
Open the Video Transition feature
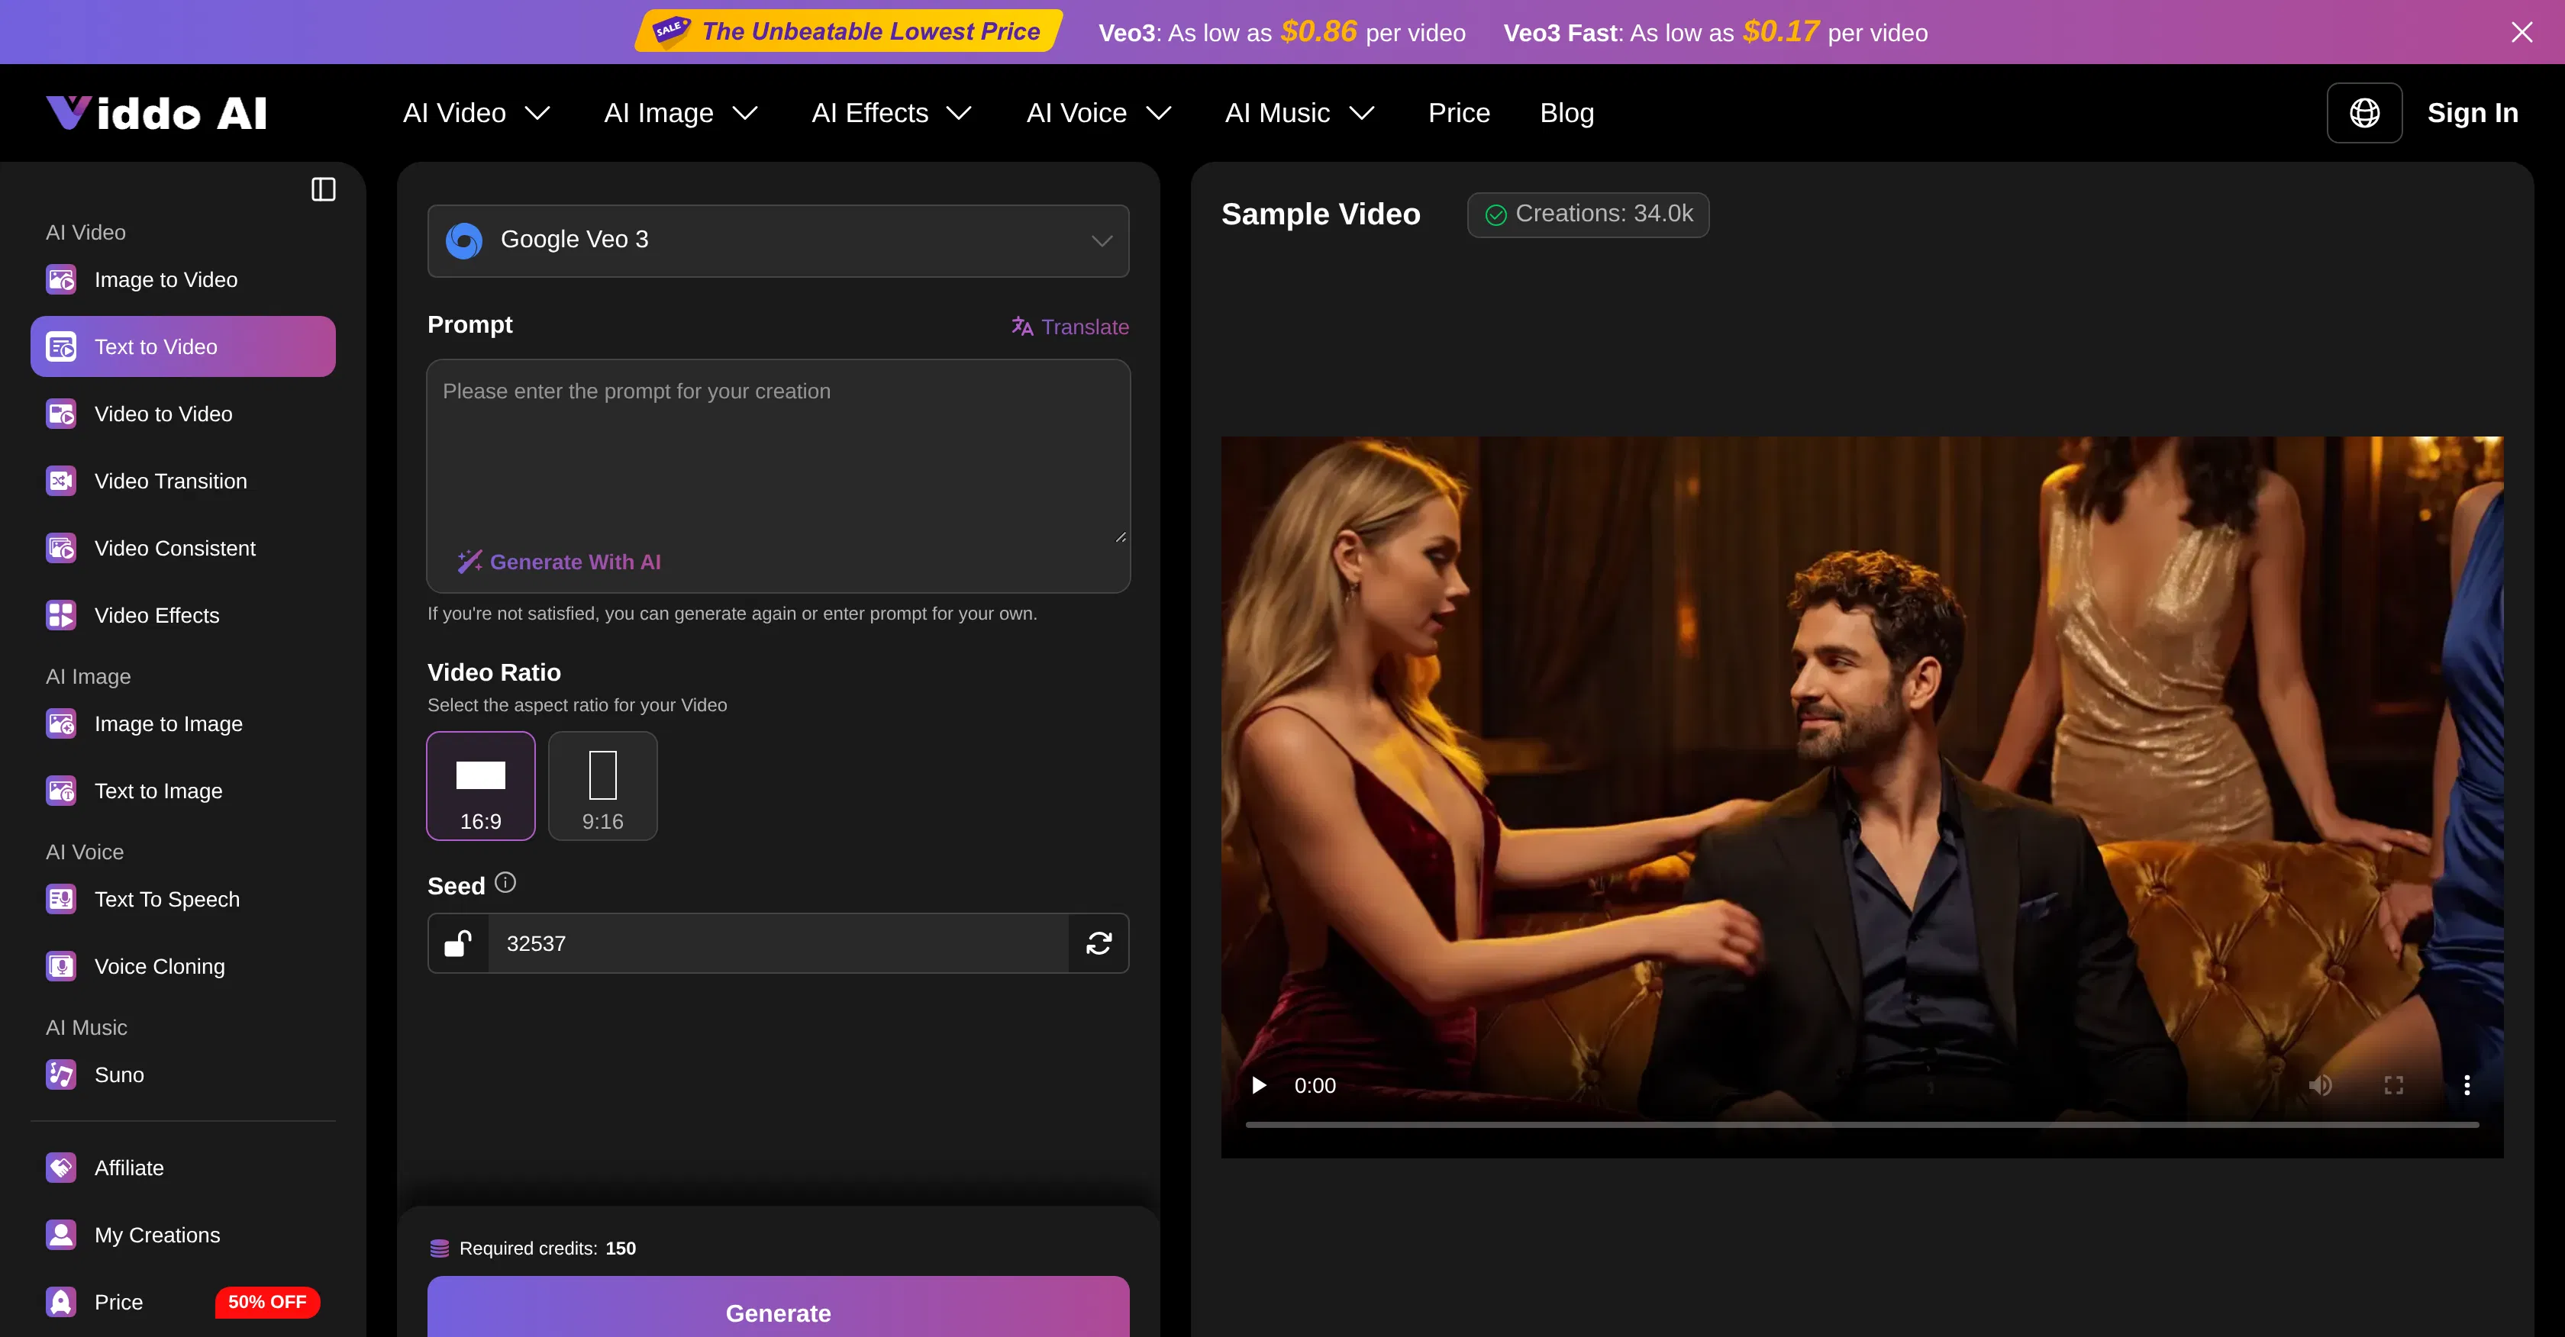(x=170, y=481)
